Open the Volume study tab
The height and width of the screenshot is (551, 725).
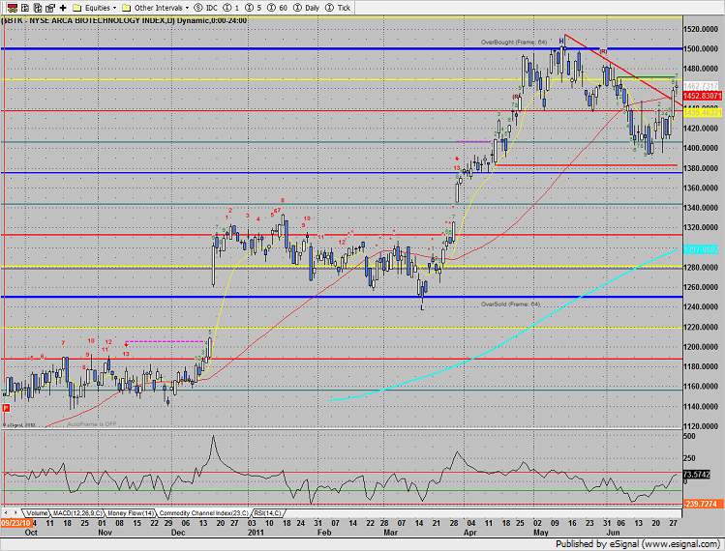36,513
